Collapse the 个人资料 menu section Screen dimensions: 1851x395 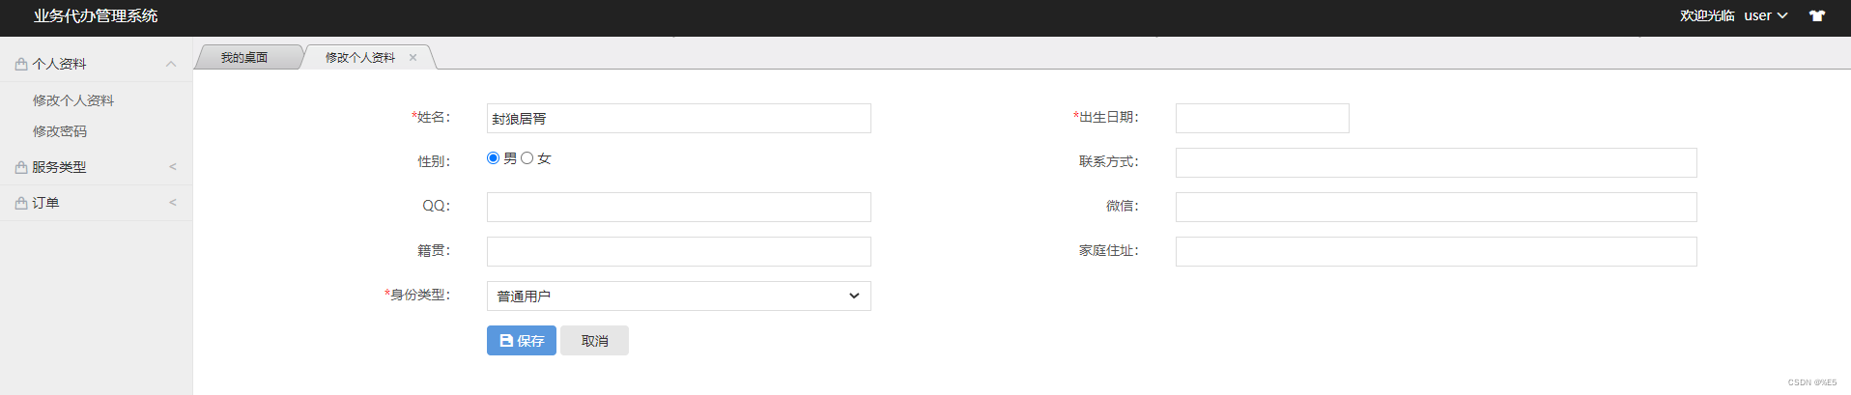[x=171, y=64]
